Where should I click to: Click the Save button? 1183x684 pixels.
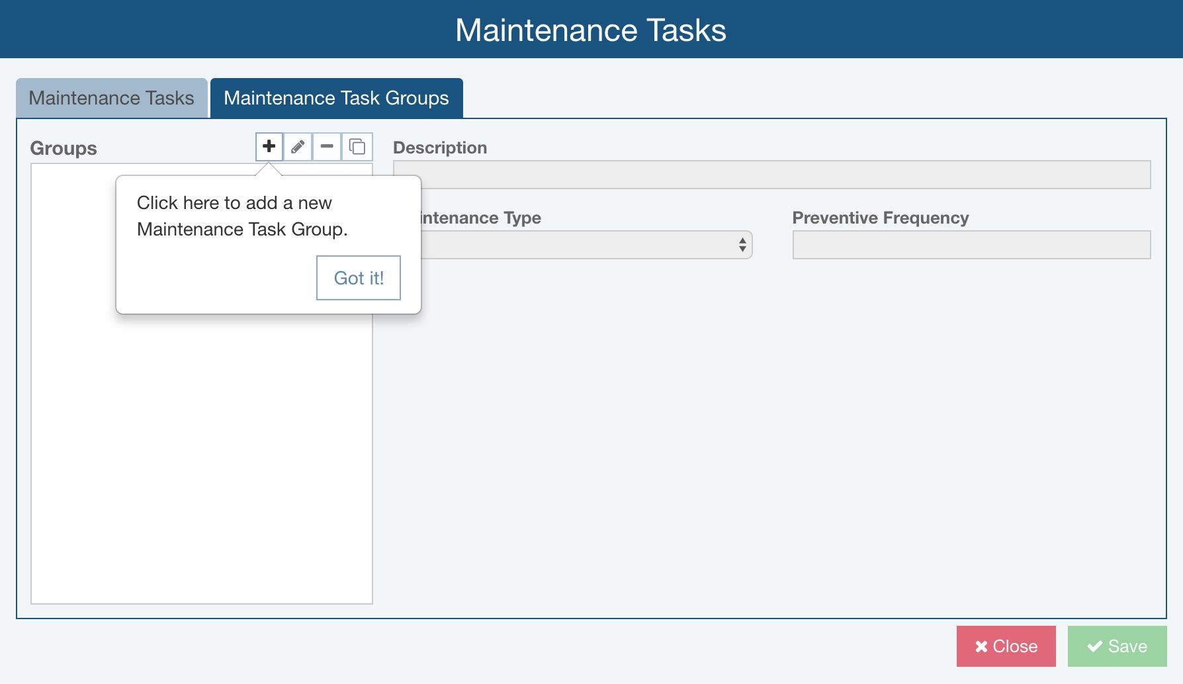1117,646
